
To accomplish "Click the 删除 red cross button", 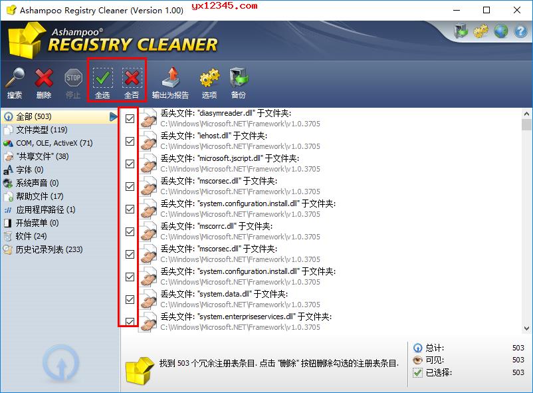I will coord(44,83).
